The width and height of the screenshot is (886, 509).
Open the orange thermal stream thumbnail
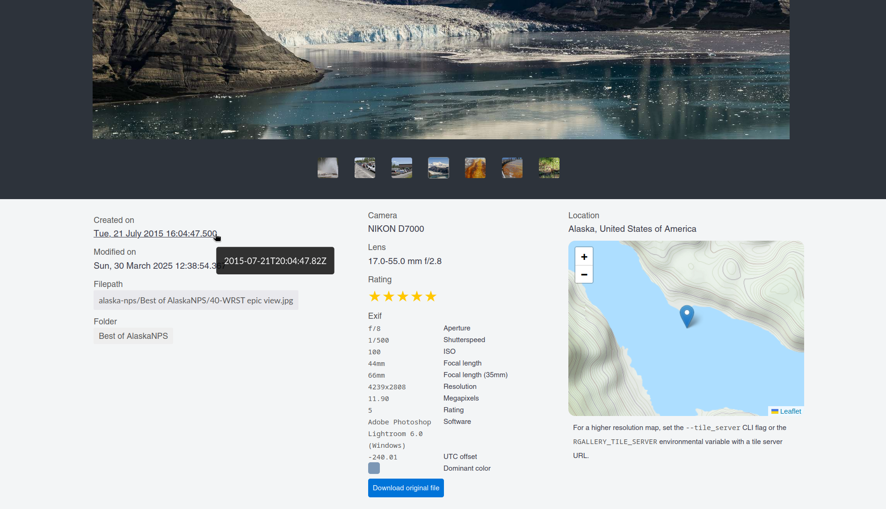tap(475, 168)
